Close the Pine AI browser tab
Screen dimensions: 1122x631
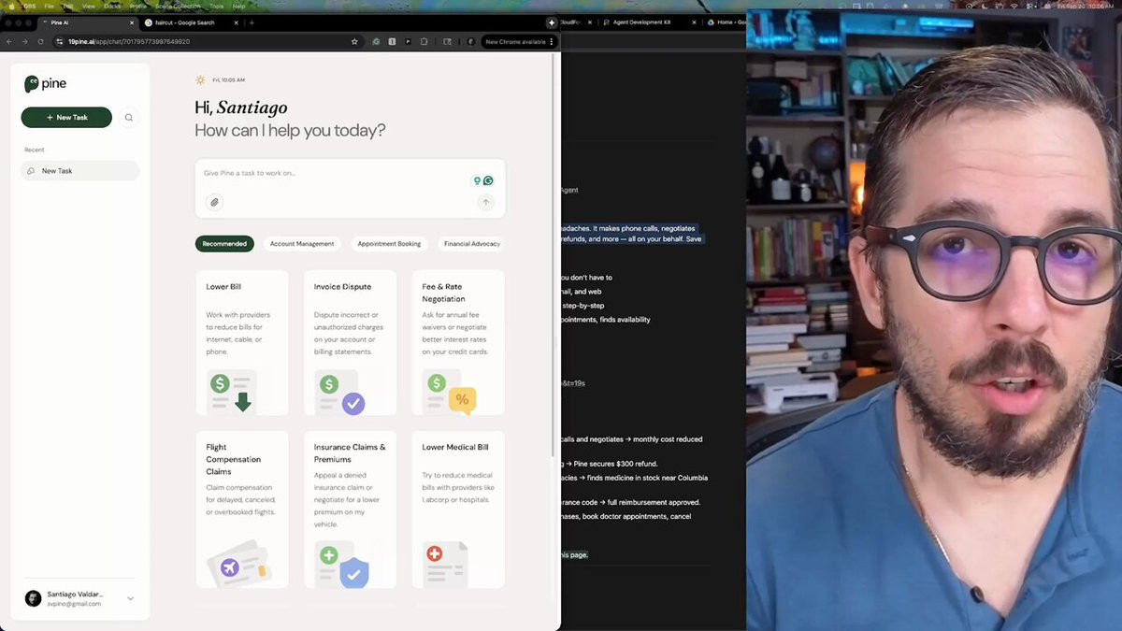(131, 22)
